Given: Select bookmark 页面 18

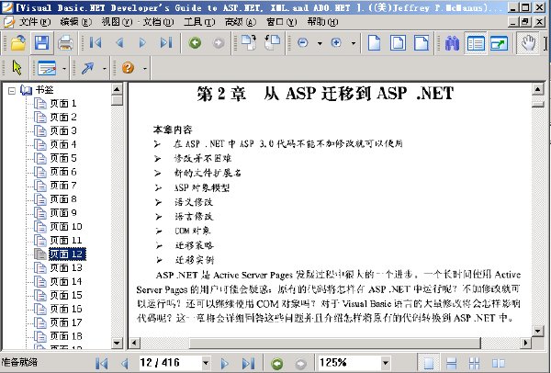Looking at the screenshot, I should [x=66, y=336].
